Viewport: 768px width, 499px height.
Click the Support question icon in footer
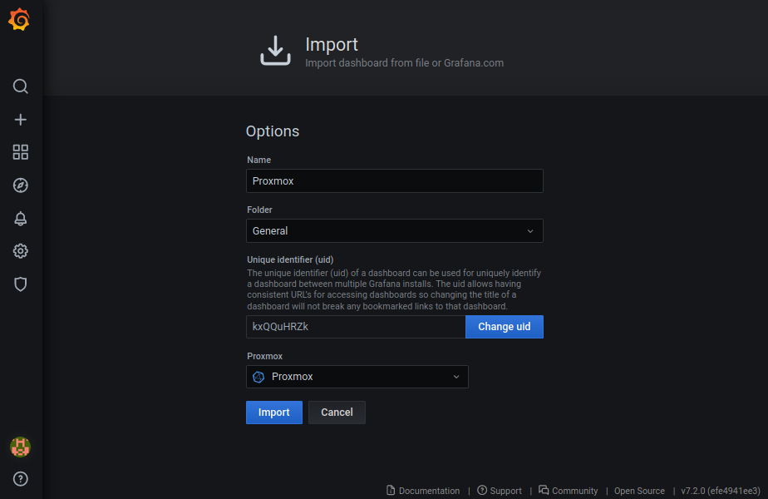pos(482,490)
